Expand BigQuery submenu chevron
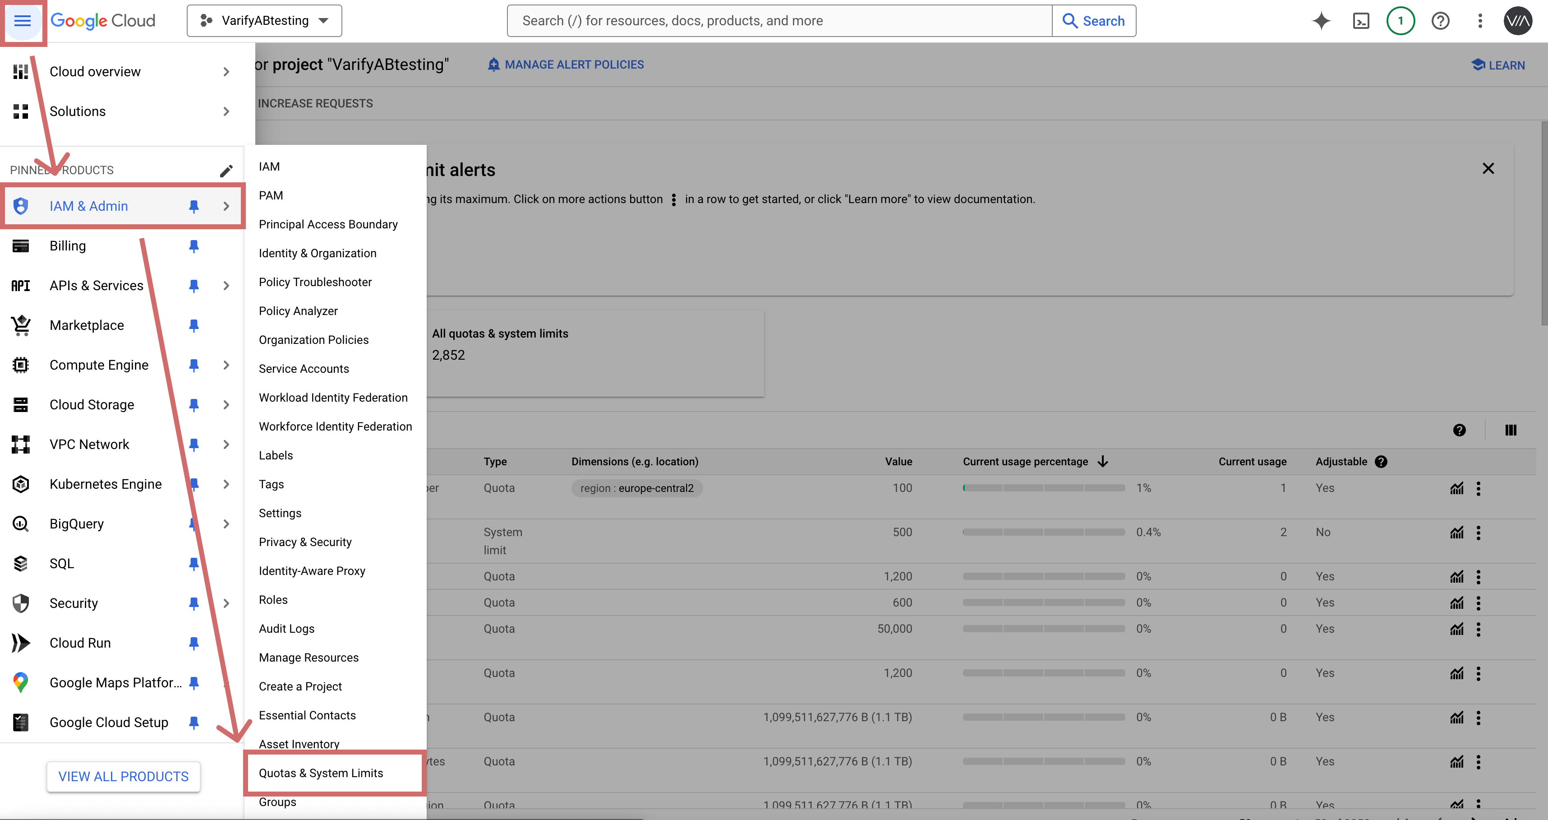 226,524
